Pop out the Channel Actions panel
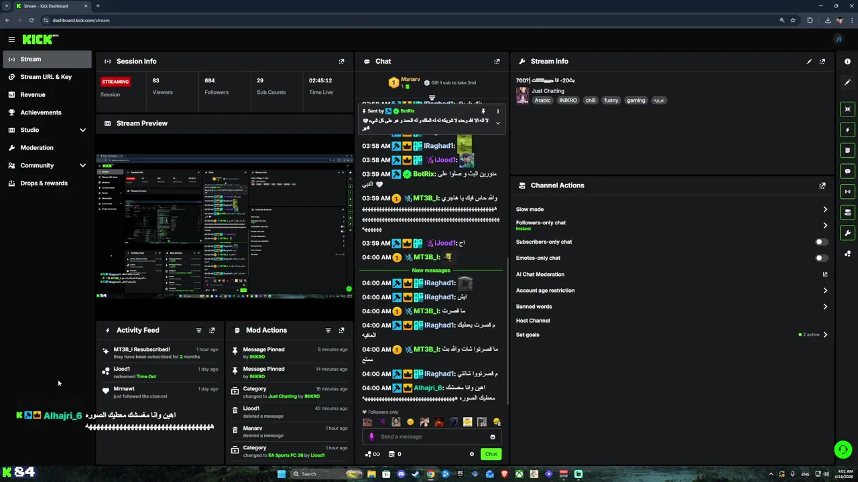The width and height of the screenshot is (858, 482). (x=822, y=185)
